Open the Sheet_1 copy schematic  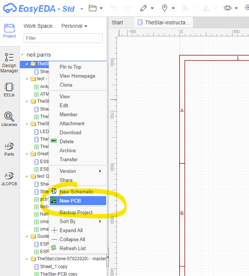[51, 267]
